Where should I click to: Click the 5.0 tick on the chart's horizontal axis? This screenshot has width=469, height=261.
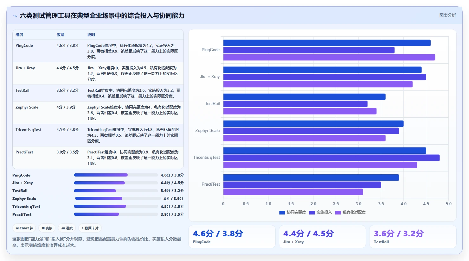449,204
